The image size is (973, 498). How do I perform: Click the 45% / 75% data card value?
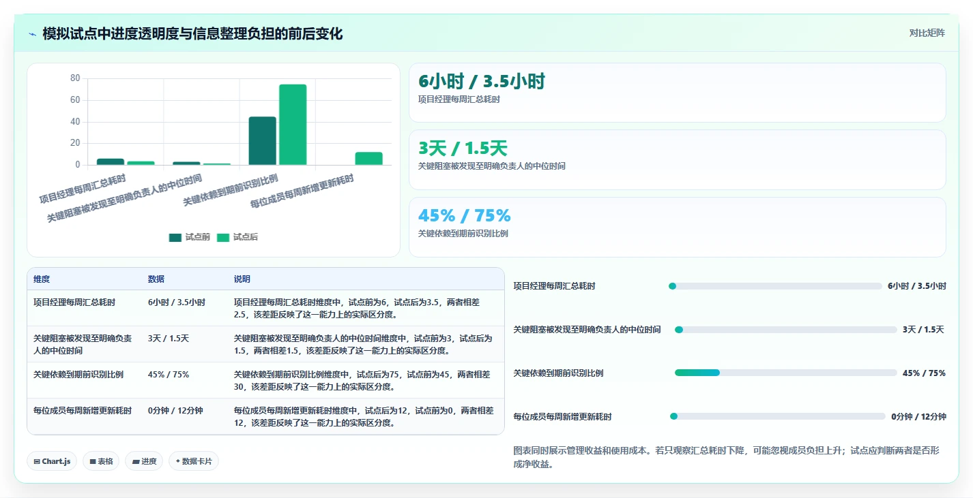point(464,215)
